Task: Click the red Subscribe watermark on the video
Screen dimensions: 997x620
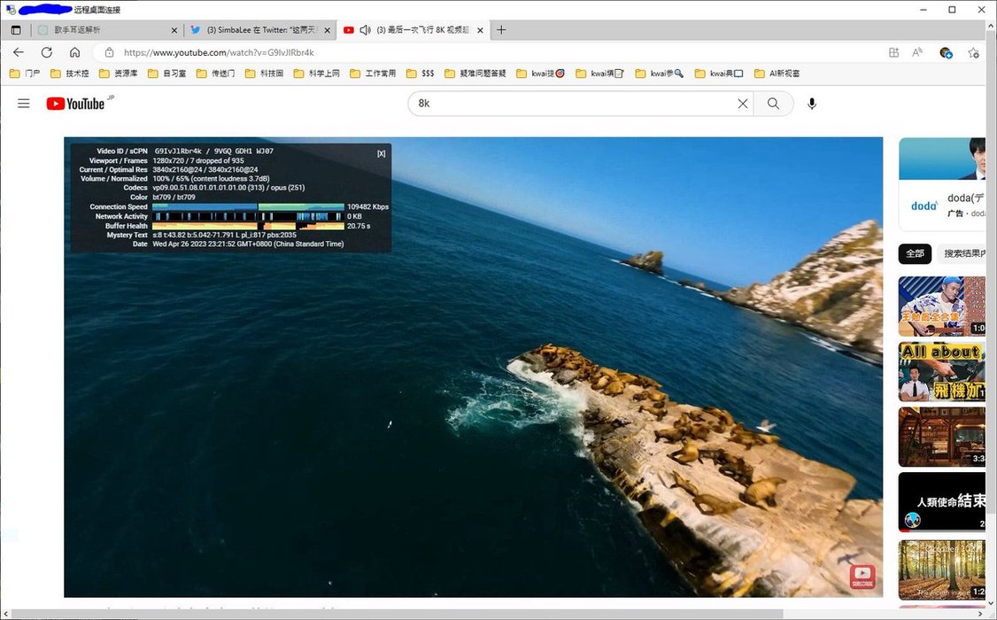Action: [x=862, y=577]
